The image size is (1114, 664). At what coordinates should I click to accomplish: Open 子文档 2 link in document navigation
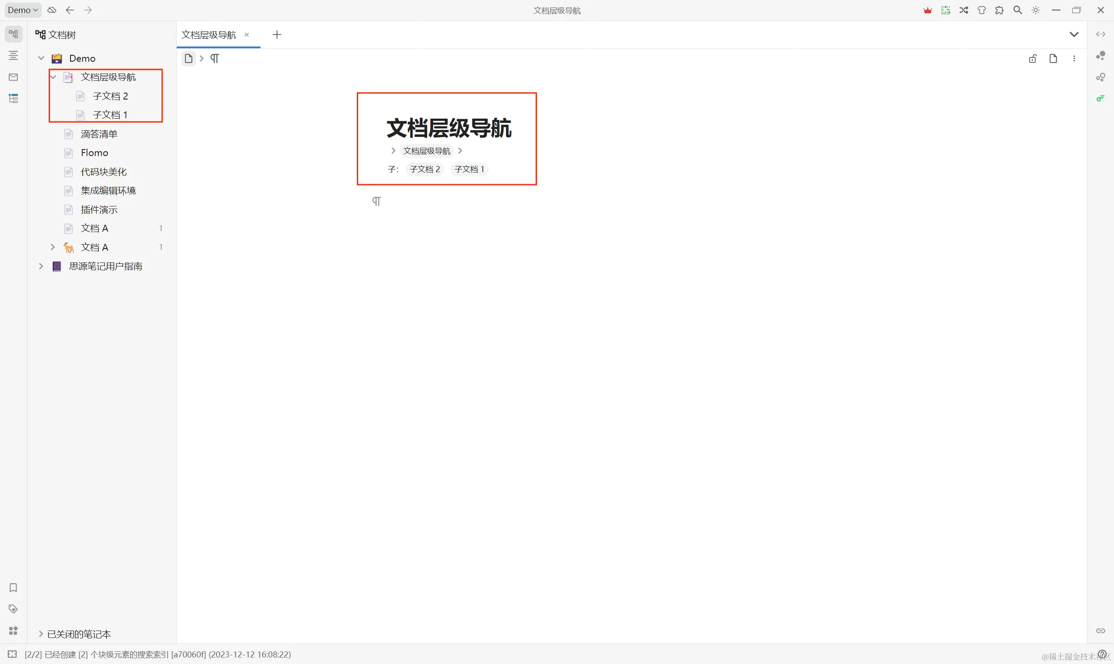(424, 169)
